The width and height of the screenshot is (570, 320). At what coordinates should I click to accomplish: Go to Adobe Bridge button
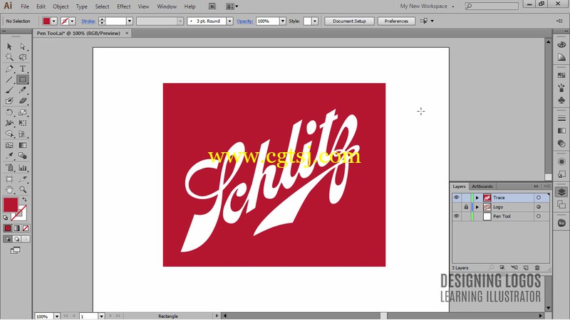pyautogui.click(x=212, y=6)
